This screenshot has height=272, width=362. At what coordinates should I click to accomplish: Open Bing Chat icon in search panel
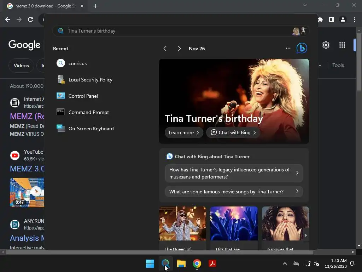click(x=302, y=48)
